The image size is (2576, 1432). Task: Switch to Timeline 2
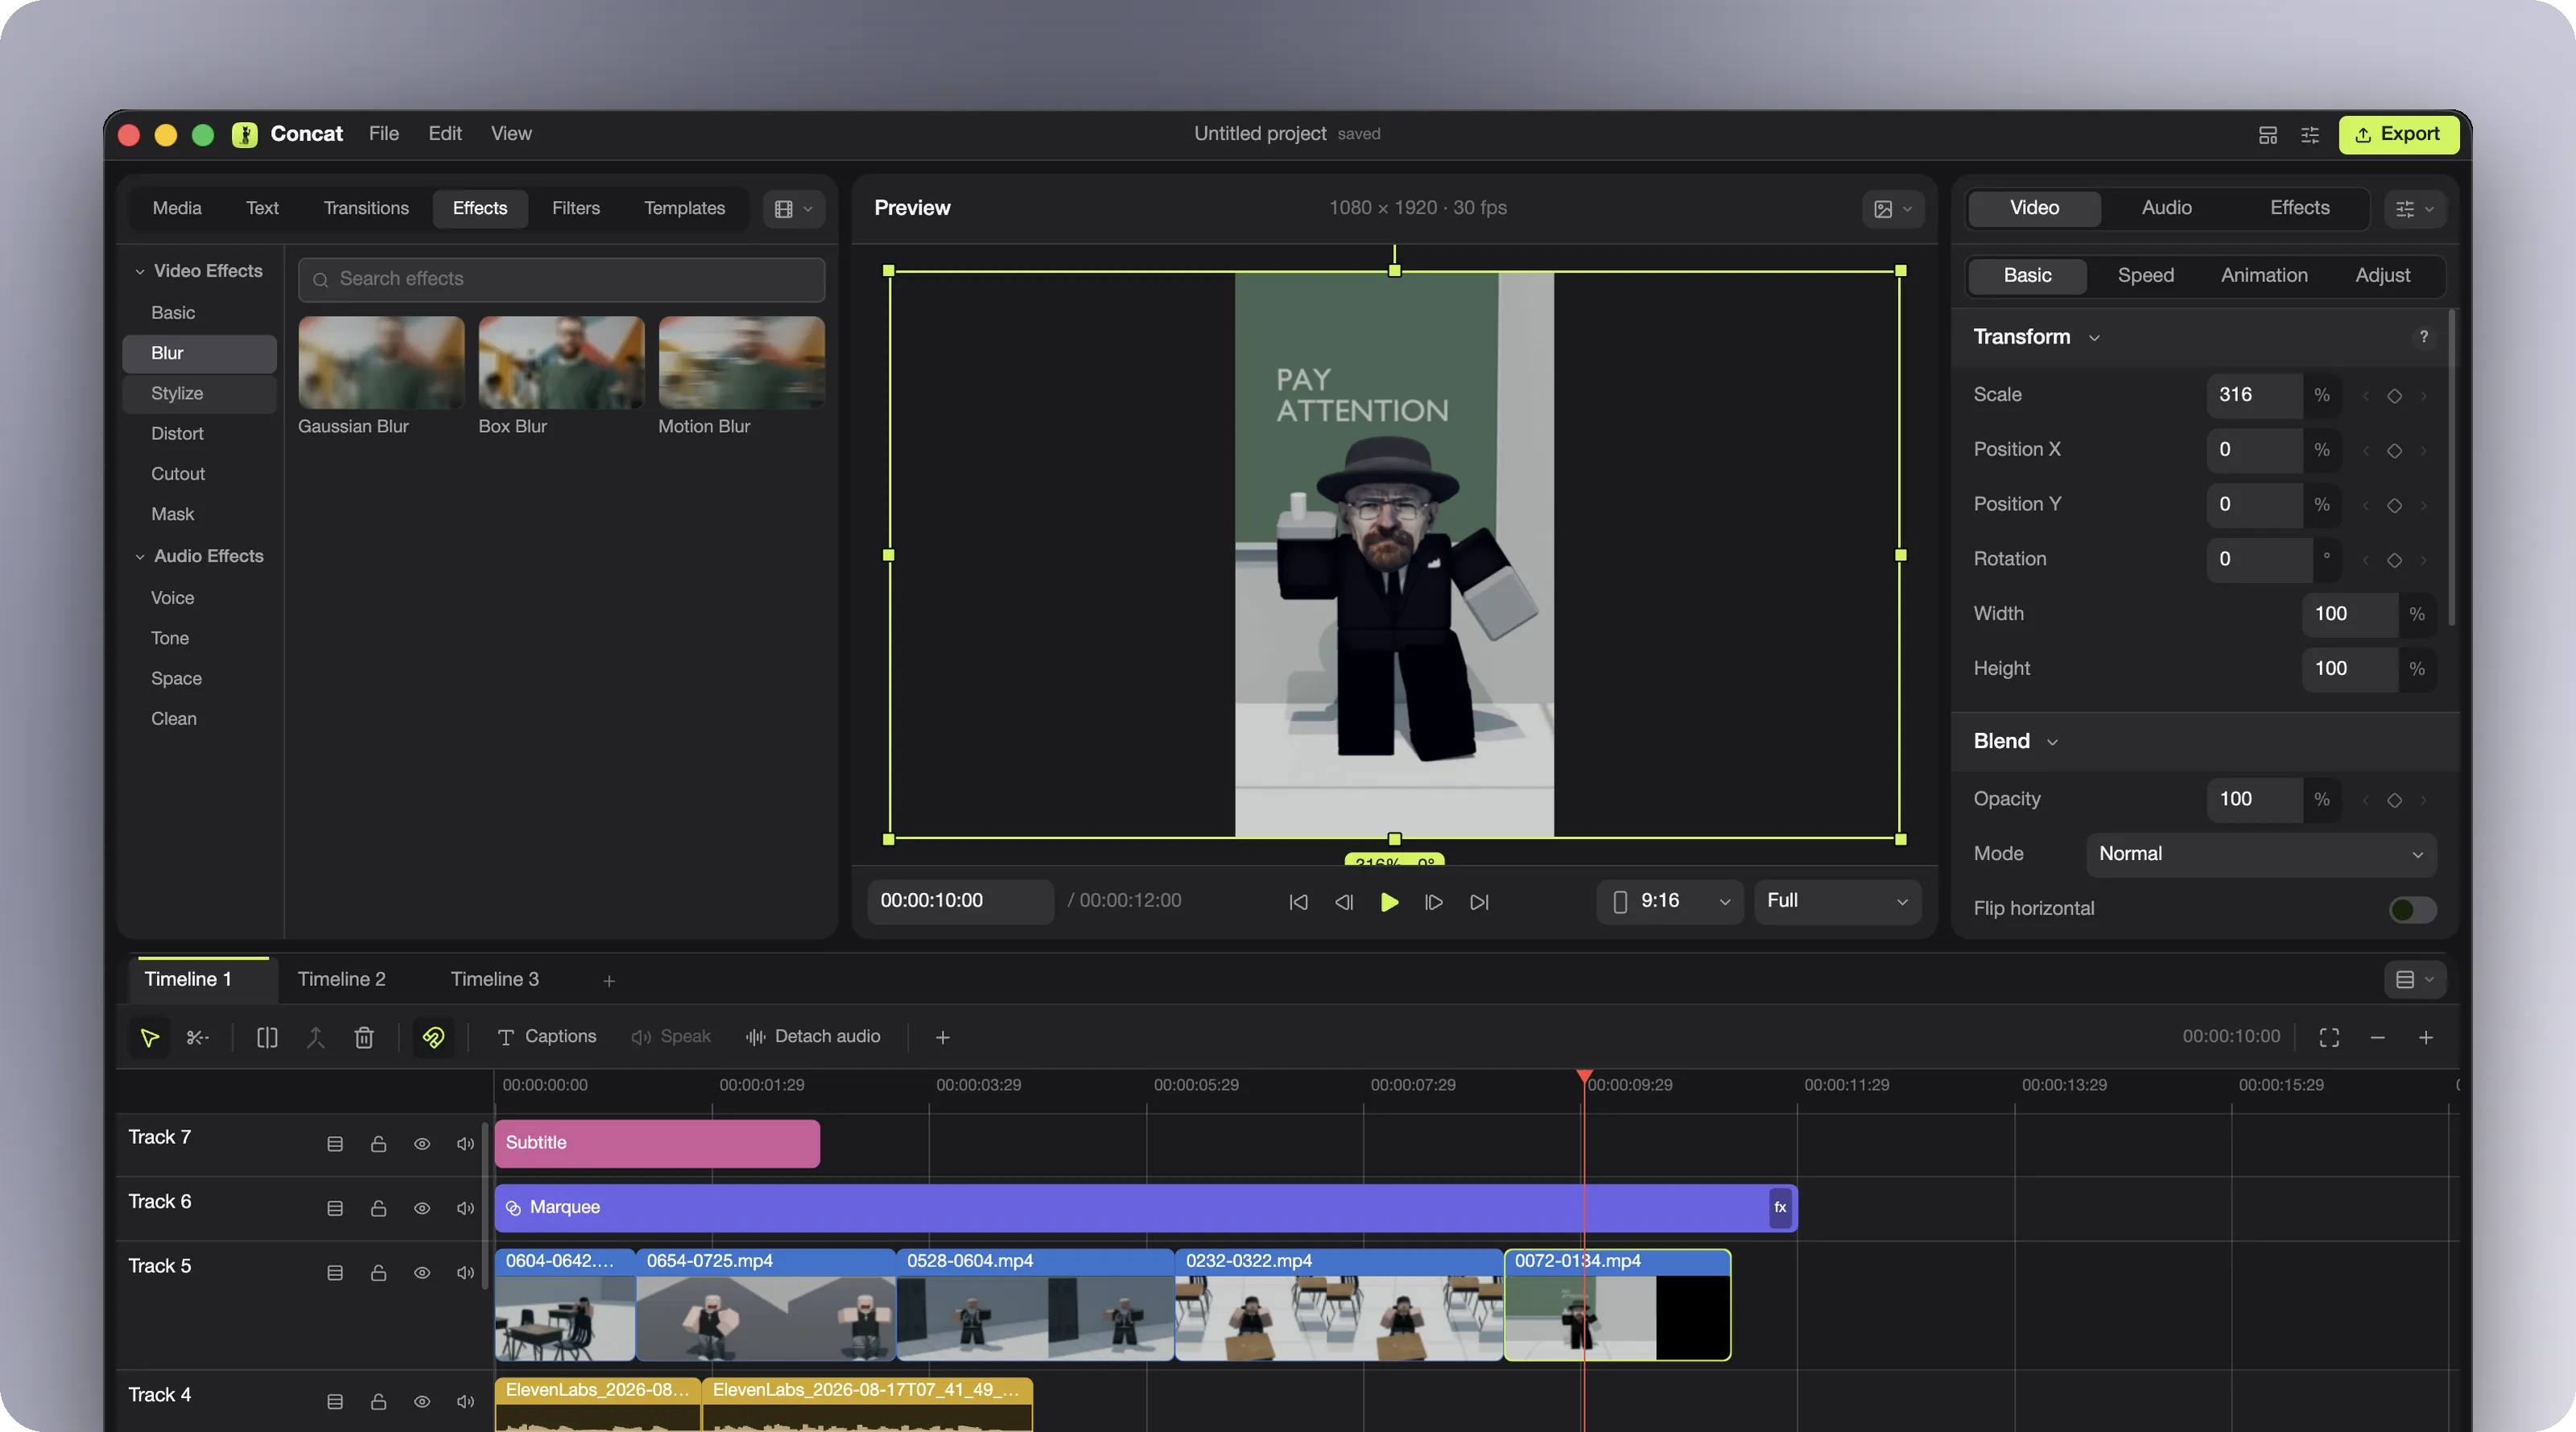click(x=341, y=979)
